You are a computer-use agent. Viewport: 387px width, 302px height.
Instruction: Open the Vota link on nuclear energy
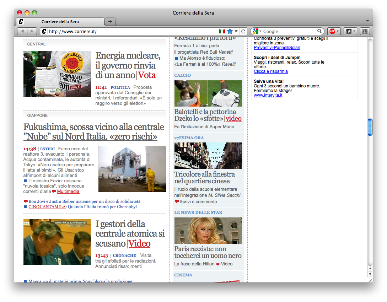(x=147, y=75)
